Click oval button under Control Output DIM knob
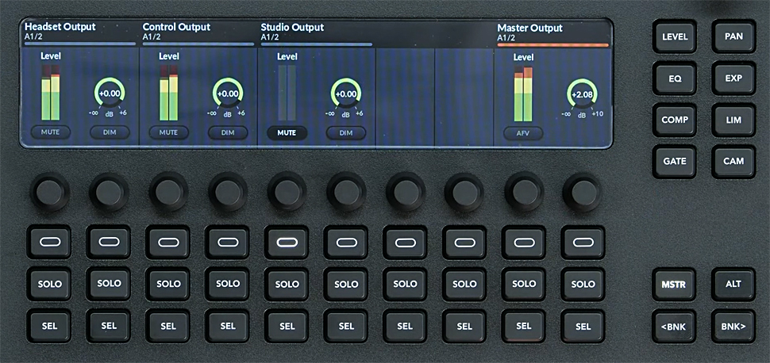 (x=227, y=243)
